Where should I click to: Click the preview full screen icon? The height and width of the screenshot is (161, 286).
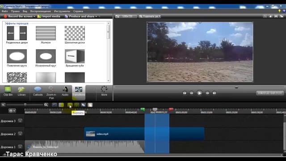(276, 16)
